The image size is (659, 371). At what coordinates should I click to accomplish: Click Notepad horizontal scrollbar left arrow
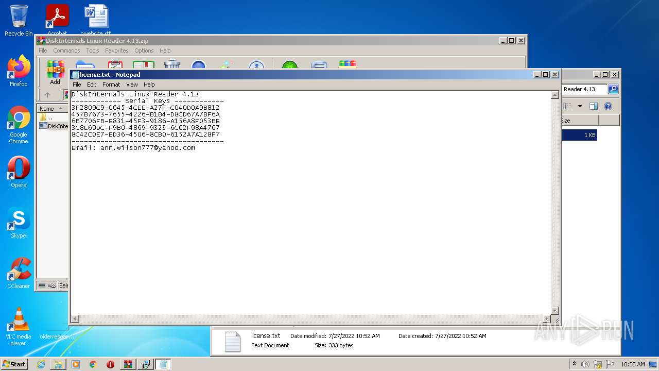click(75, 319)
